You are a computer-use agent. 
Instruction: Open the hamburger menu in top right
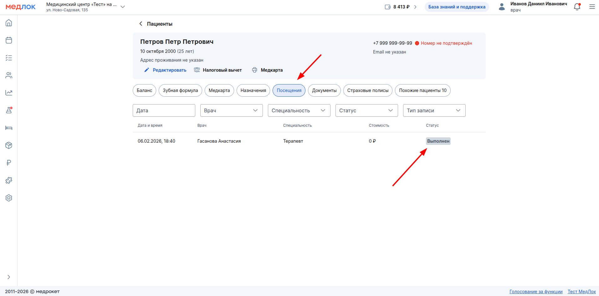click(592, 7)
